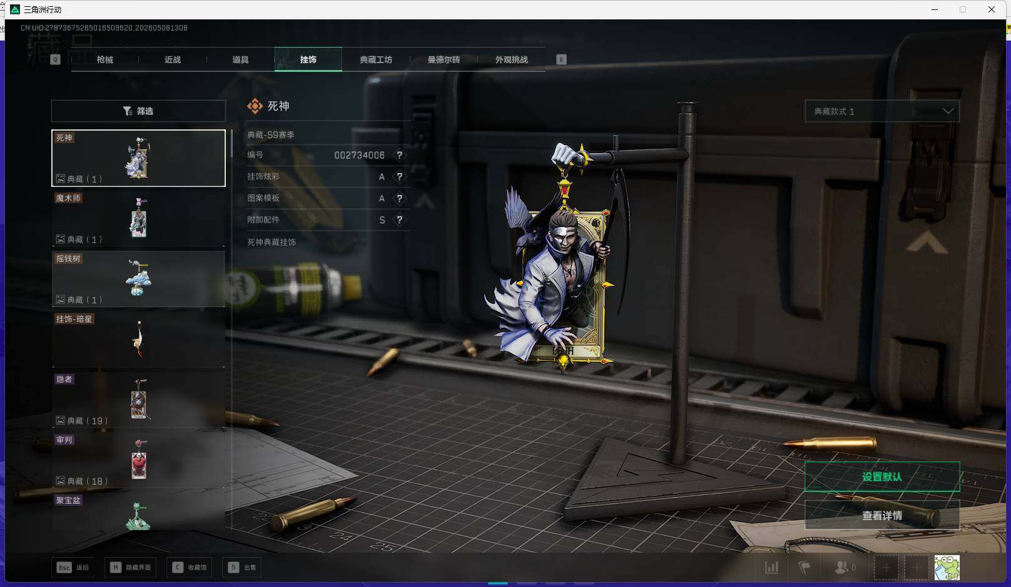Click the second empty squad slot plus
1011x587 pixels.
917,568
